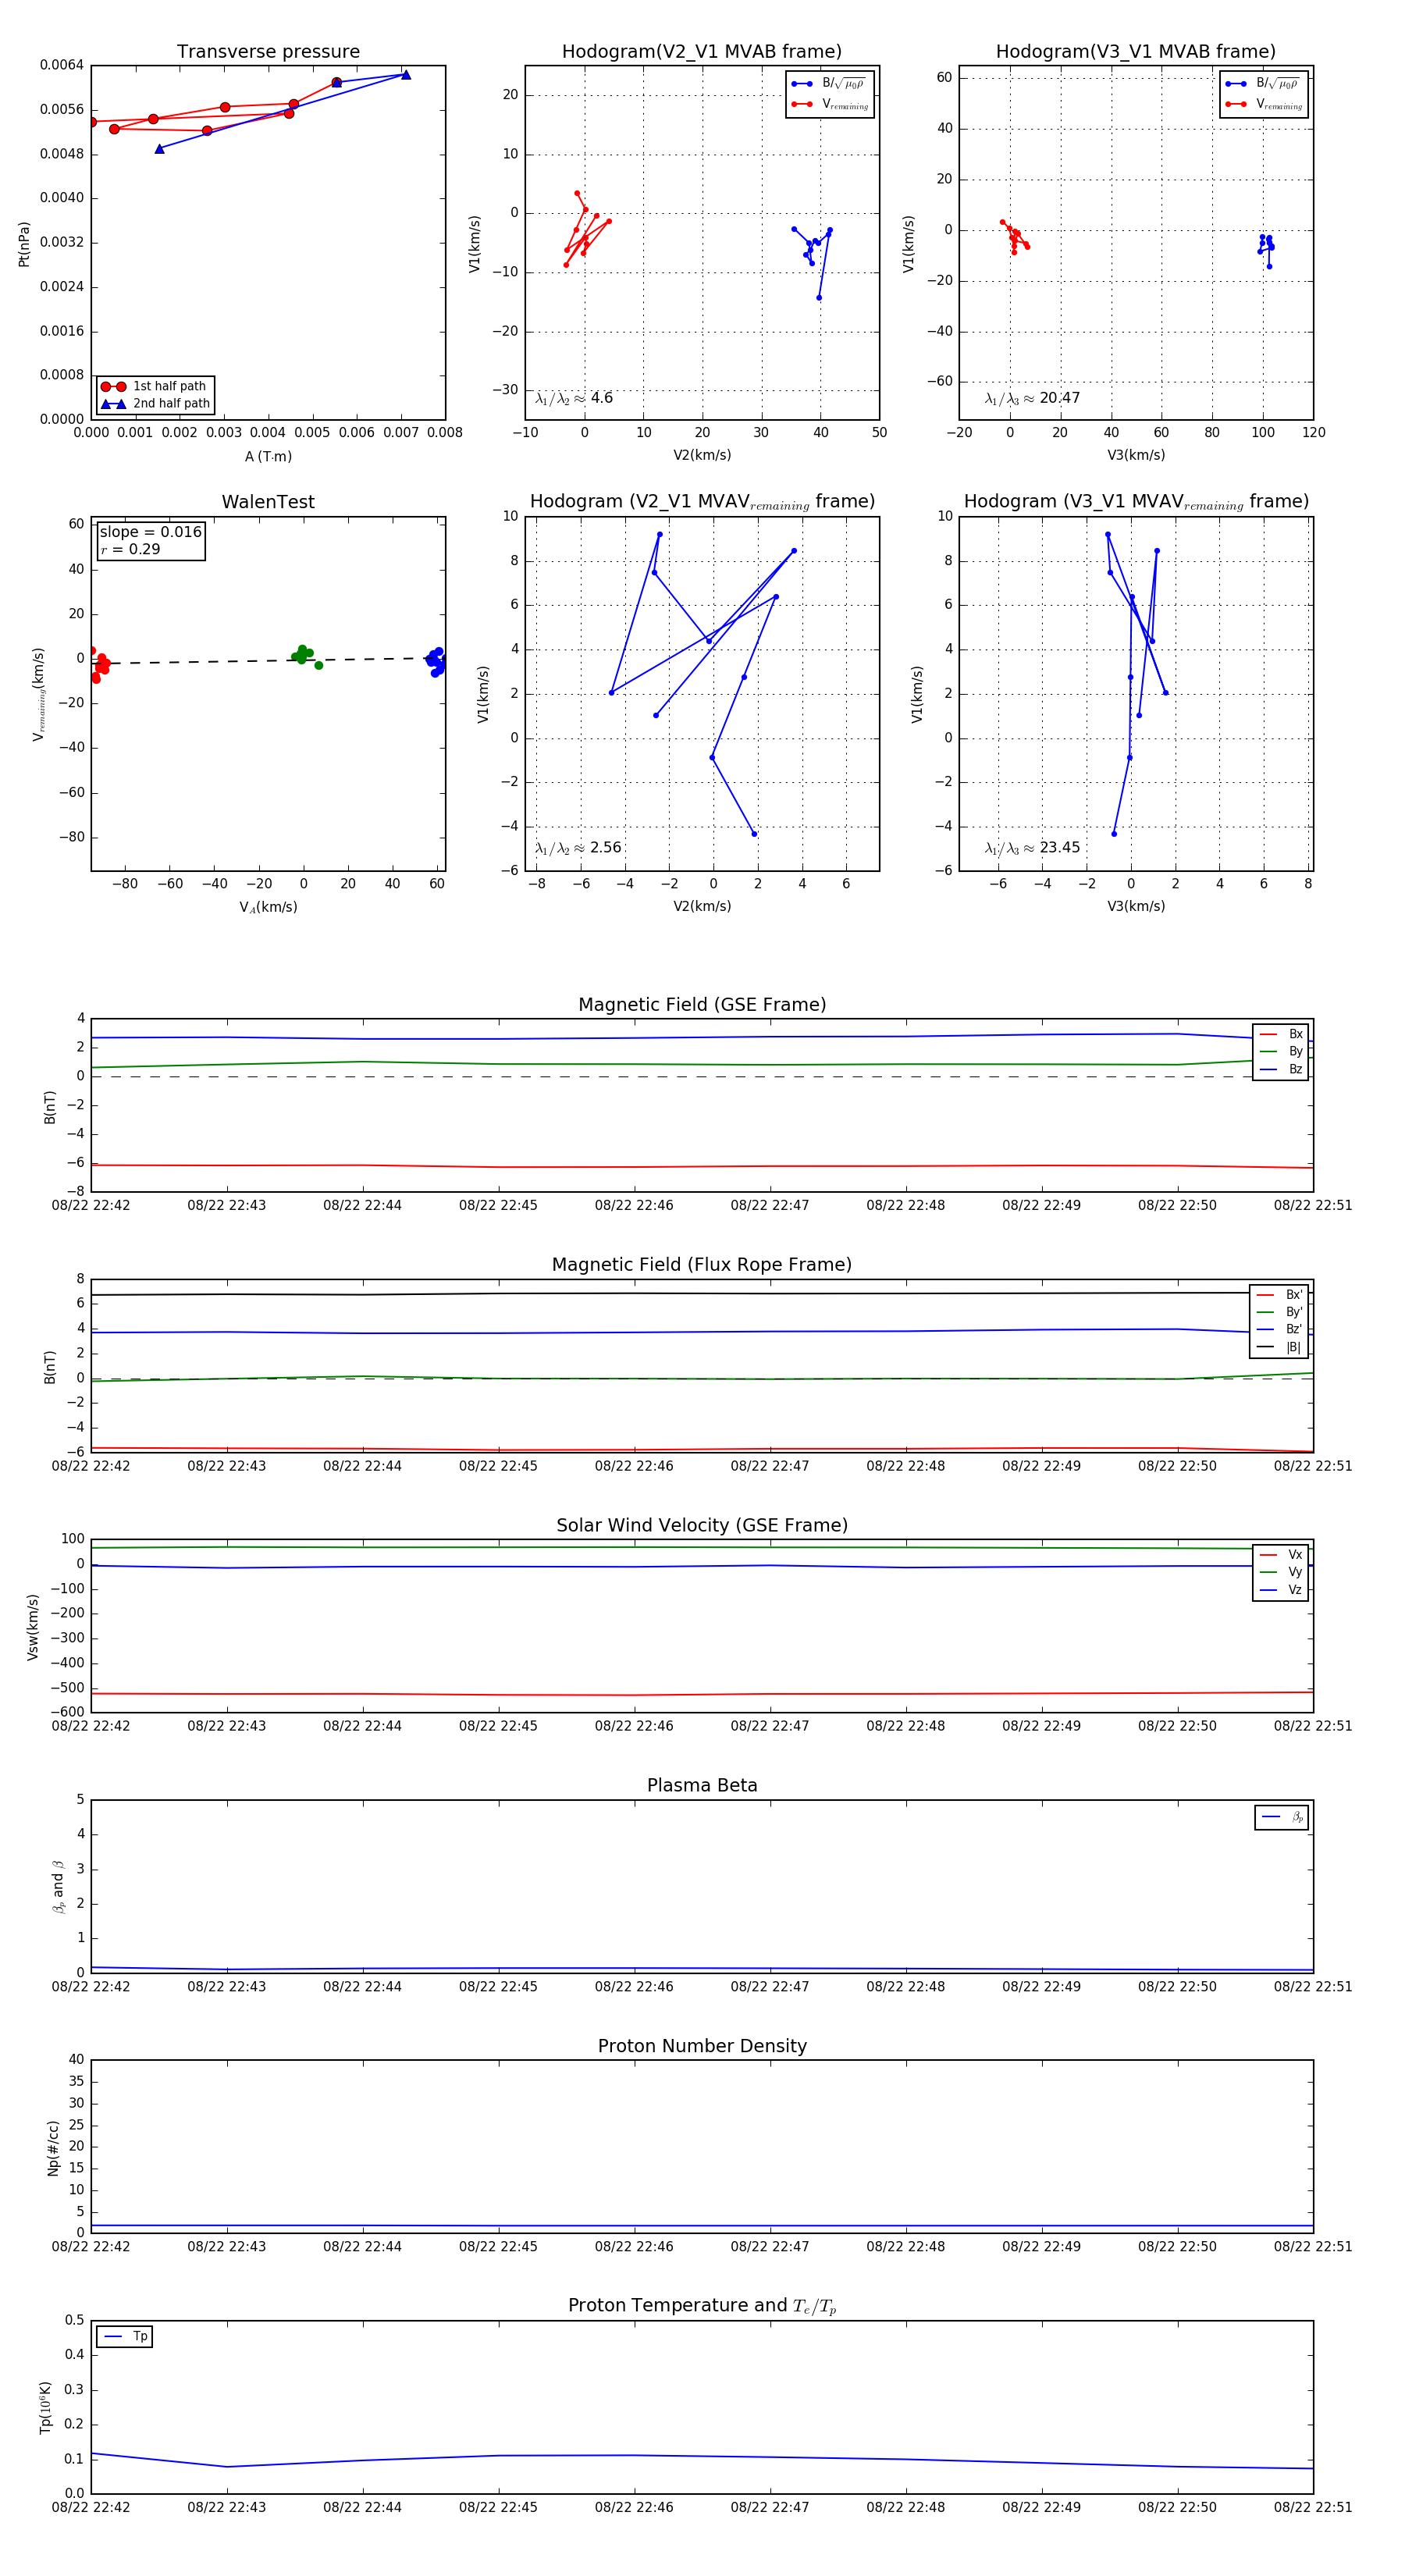Click the "Hodogram (V2_V1 MVAV remaining frame)" title
Screen dimensions: 1405x2576
702,502
